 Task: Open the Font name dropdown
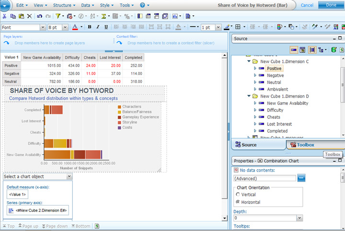[x=43, y=27]
